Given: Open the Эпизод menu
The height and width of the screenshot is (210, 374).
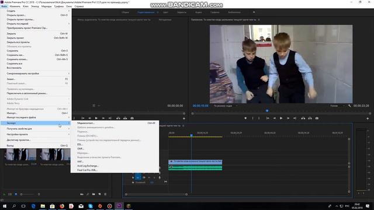Looking at the screenshot, I should coord(35,6).
